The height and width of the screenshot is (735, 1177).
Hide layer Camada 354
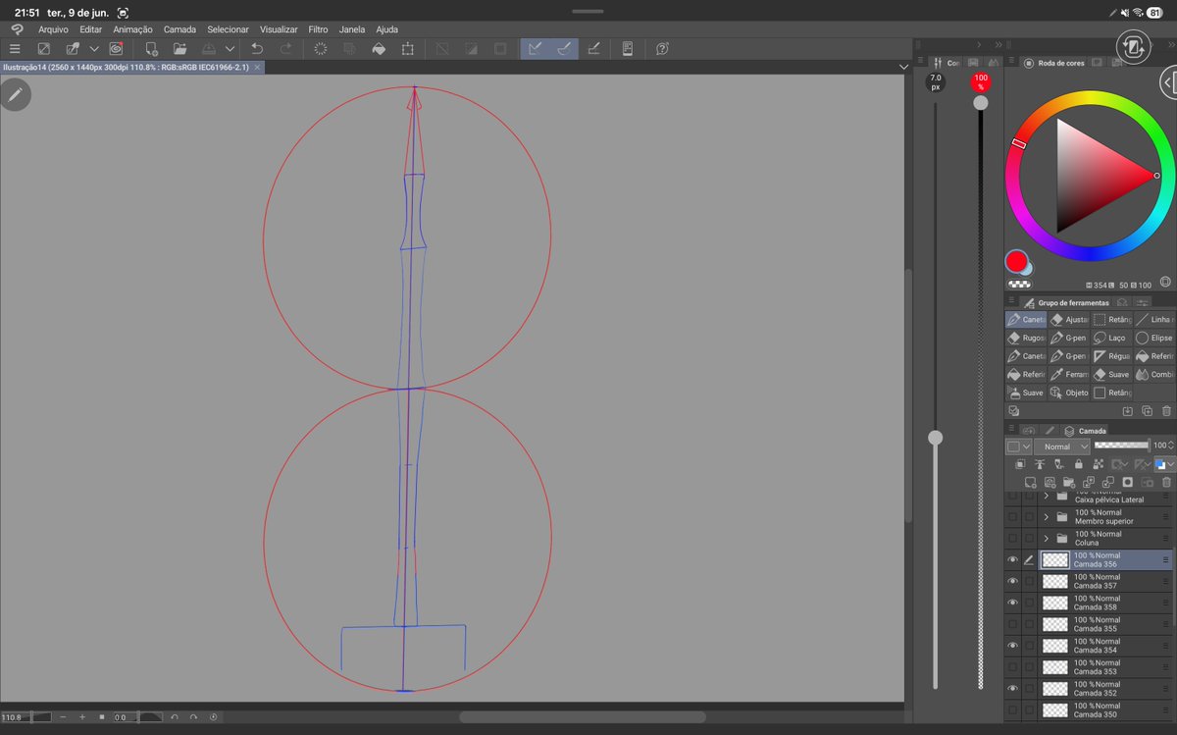pyautogui.click(x=1013, y=647)
